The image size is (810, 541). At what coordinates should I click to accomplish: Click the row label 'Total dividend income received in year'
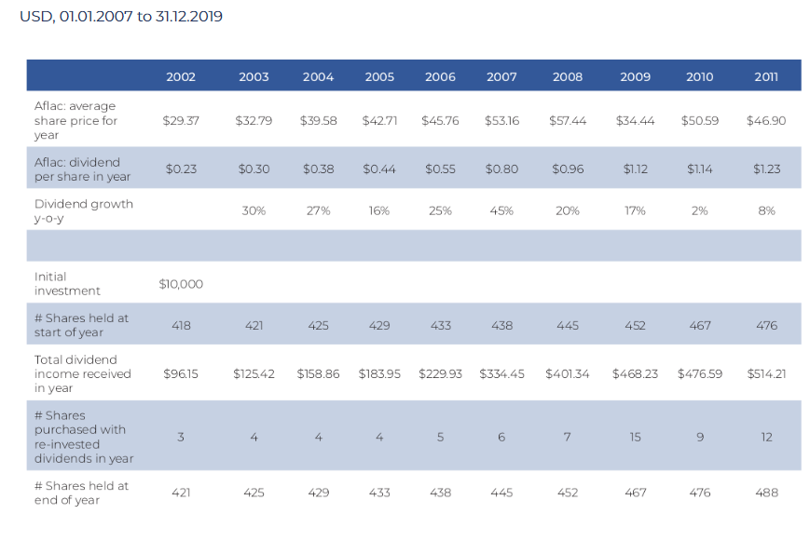click(x=83, y=373)
